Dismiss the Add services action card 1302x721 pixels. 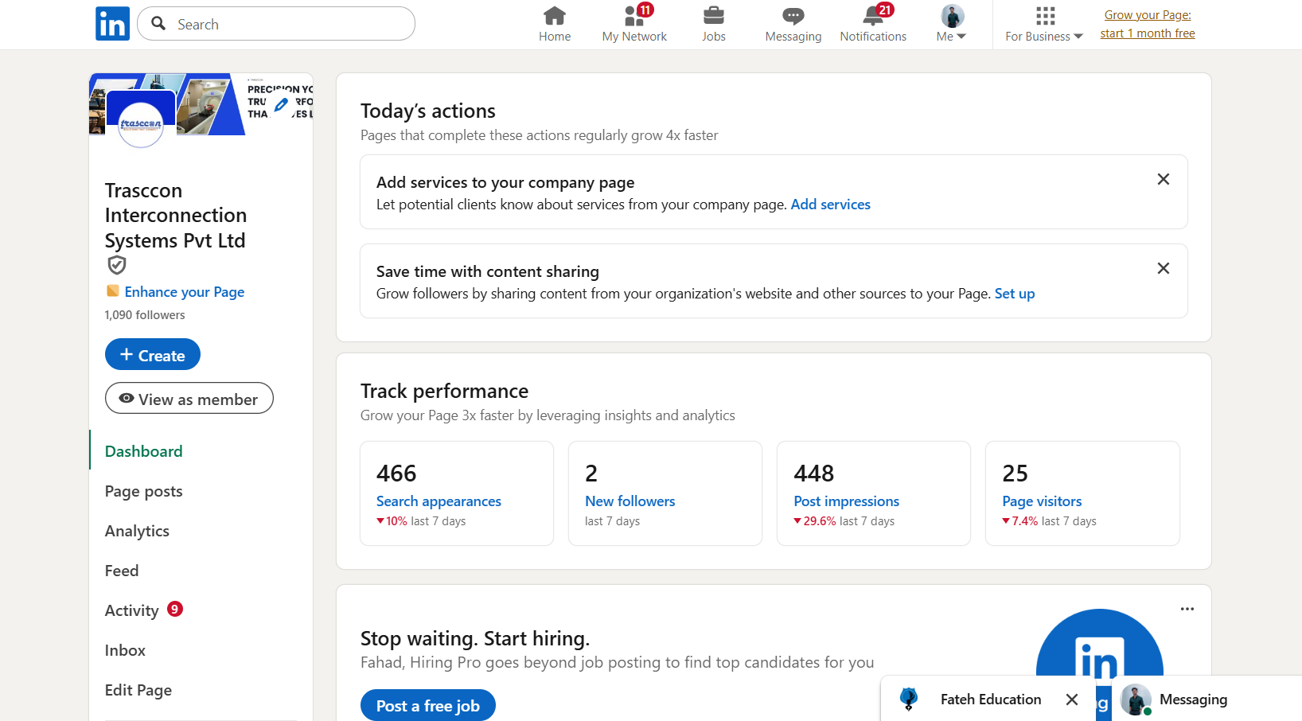coord(1164,179)
